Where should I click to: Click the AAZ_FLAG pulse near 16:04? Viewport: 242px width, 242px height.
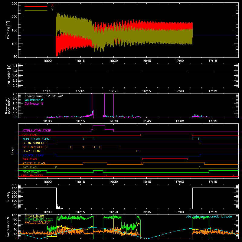tap(56, 167)
